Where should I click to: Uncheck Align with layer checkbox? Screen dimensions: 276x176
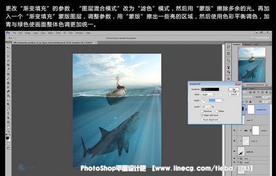click(202, 115)
